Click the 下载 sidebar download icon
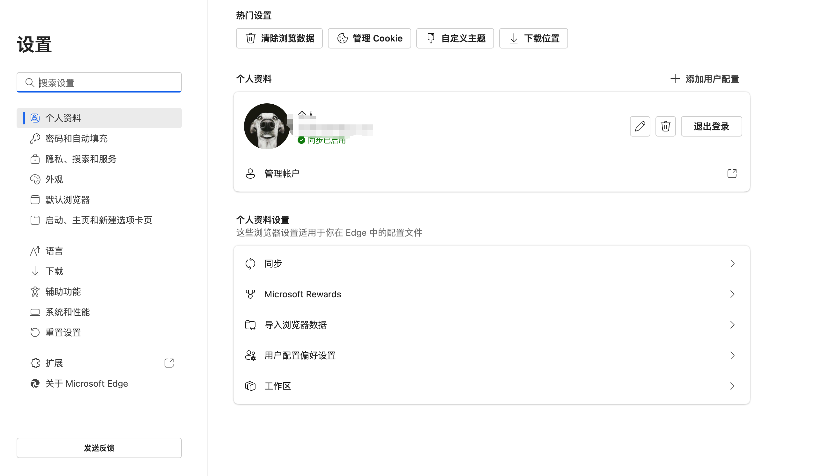This screenshot has width=814, height=476. (35, 271)
